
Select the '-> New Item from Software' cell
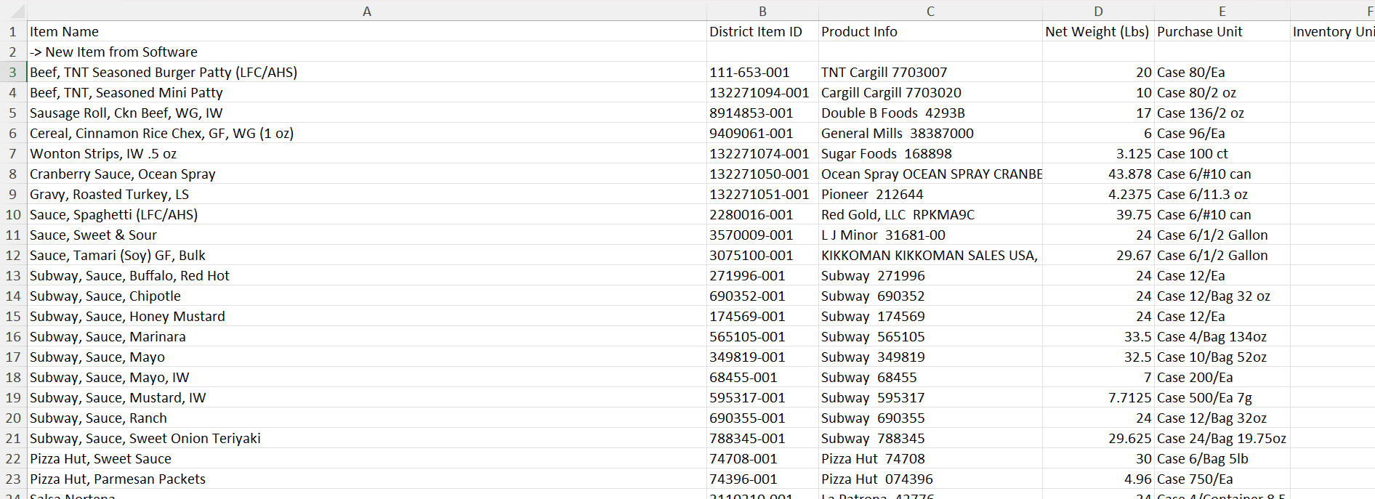(367, 52)
